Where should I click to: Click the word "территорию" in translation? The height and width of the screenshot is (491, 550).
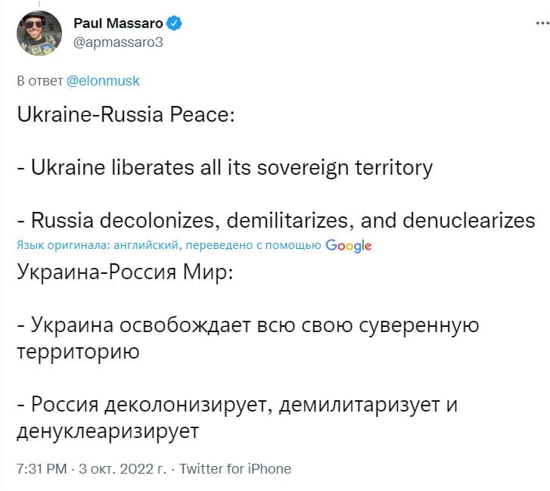click(77, 352)
